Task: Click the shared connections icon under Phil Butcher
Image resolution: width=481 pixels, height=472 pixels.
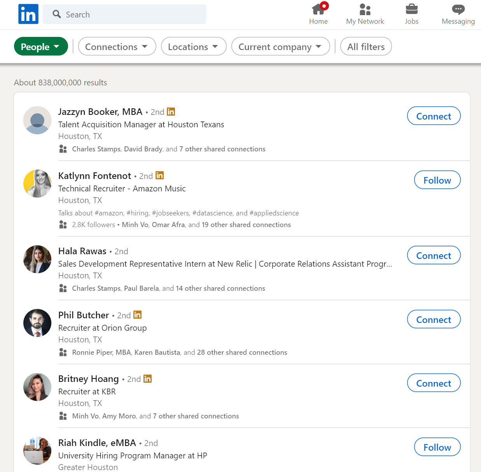Action: [x=63, y=352]
